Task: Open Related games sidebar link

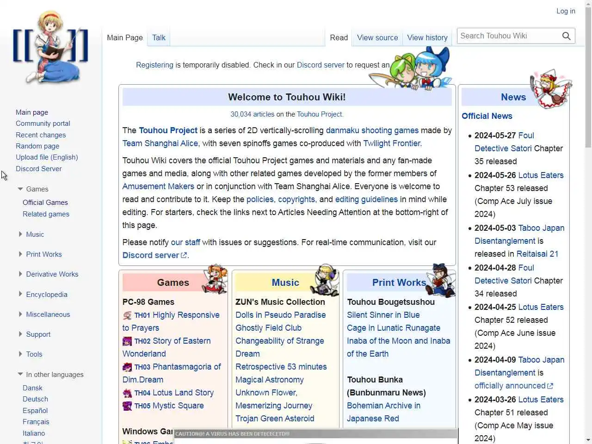Action: pos(46,214)
